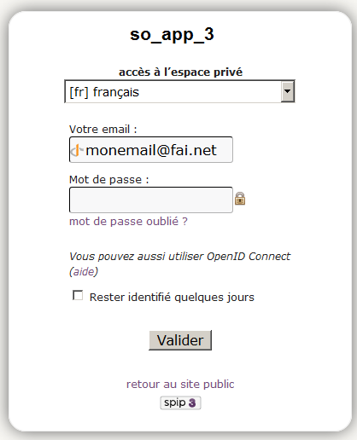Screen dimensions: 357x440
Task: Click the "accès à l'espace privé" heading
Action: tap(180, 72)
